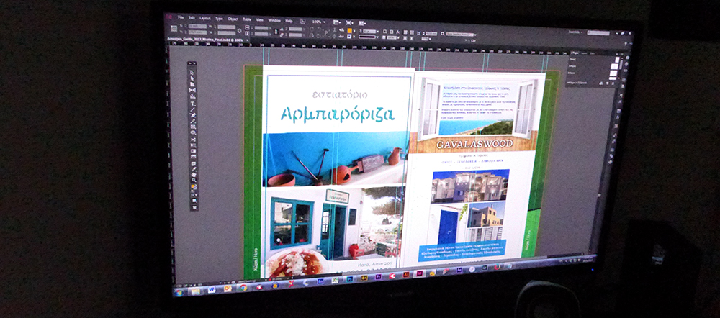Open the Layout menu
This screenshot has width=720, height=318.
click(x=204, y=19)
